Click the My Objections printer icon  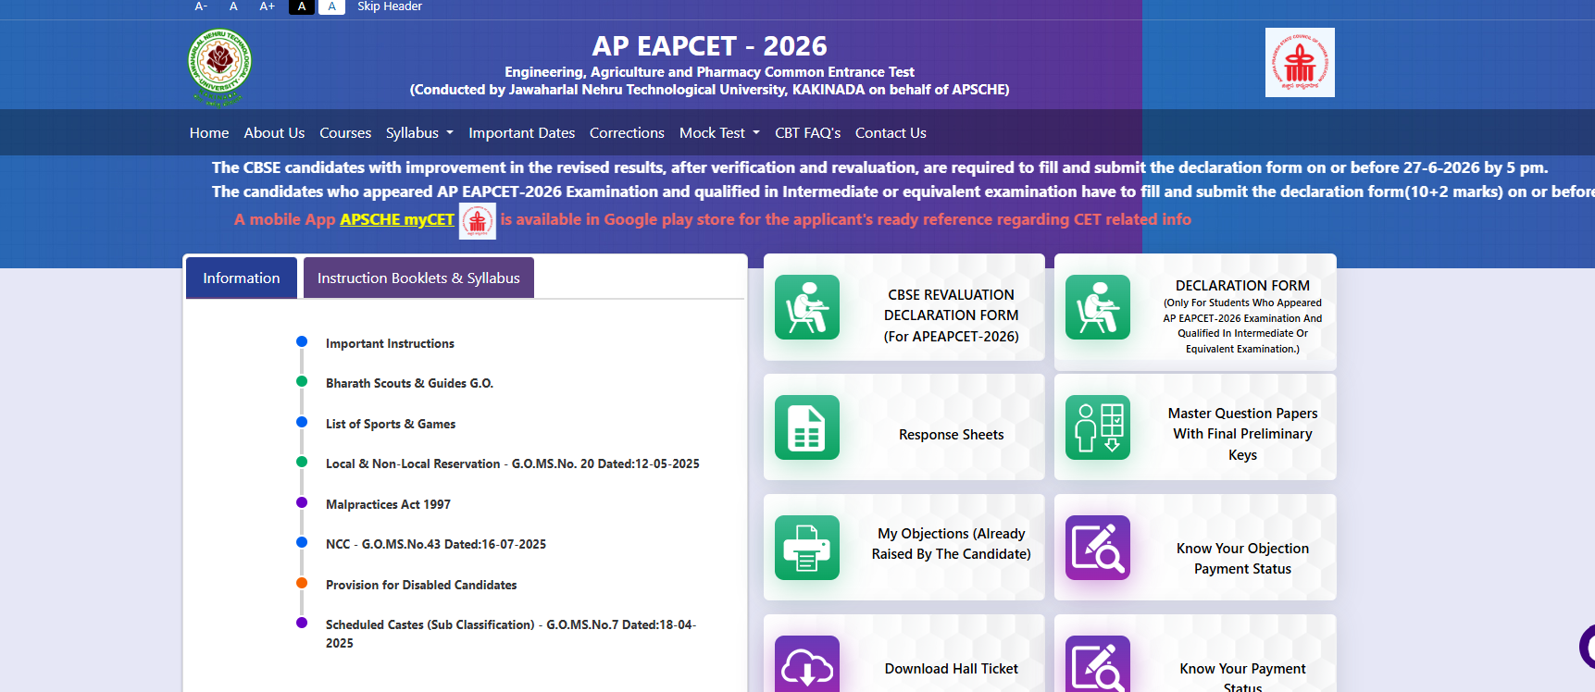coord(807,548)
